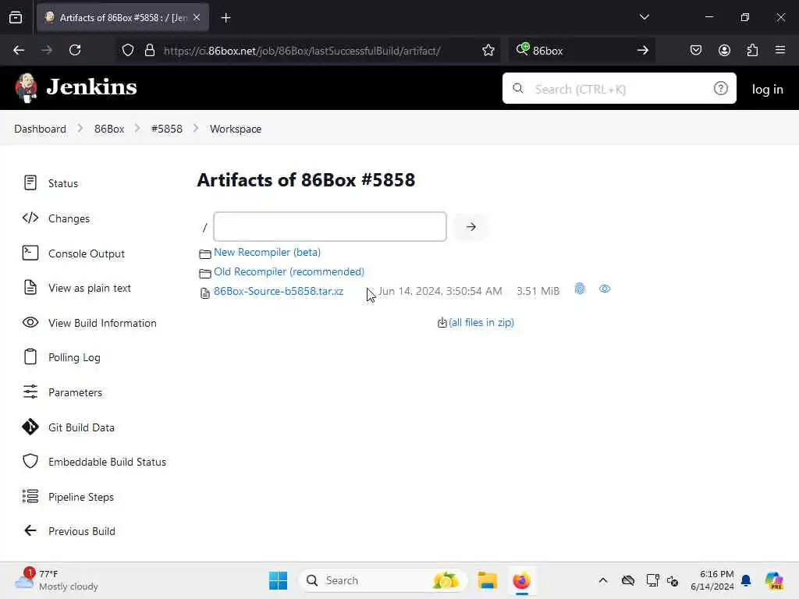Image resolution: width=799 pixels, height=599 pixels.
Task: Open File Explorer from the taskbar
Action: 487,580
